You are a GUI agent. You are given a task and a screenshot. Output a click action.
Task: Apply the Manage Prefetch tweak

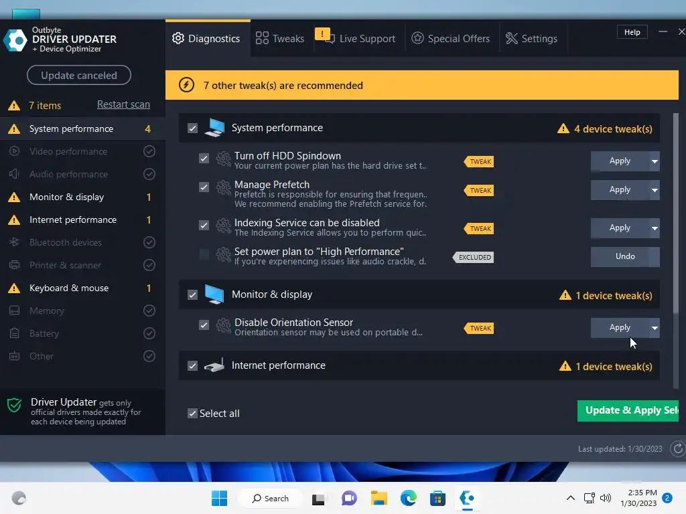620,190
